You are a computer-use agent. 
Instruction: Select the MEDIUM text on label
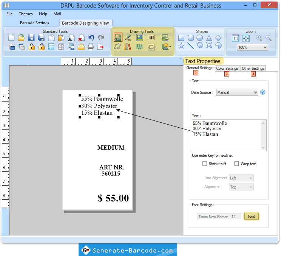tap(111, 148)
